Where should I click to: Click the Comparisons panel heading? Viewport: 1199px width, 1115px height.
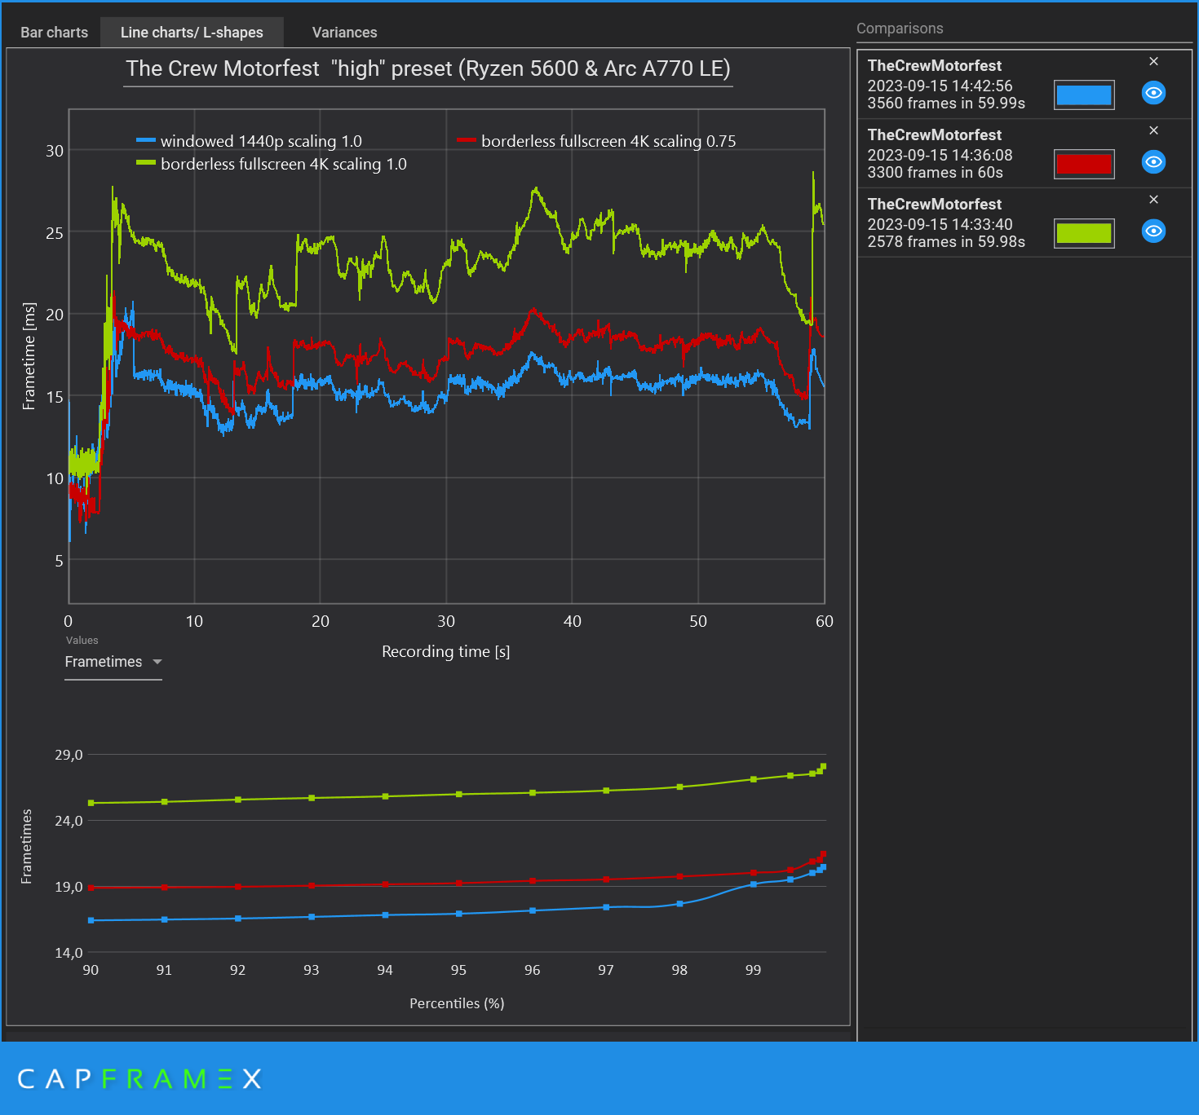900,29
